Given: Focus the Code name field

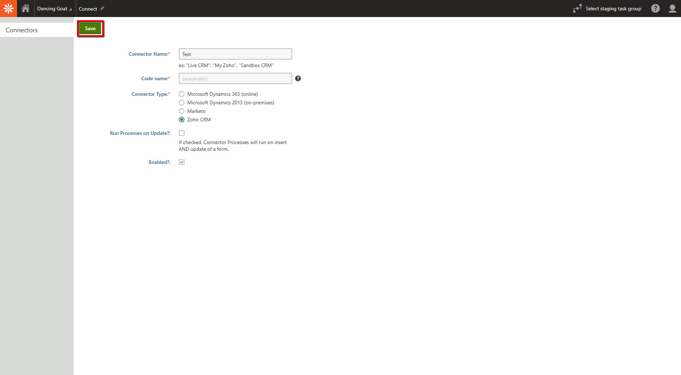Looking at the screenshot, I should coord(236,78).
